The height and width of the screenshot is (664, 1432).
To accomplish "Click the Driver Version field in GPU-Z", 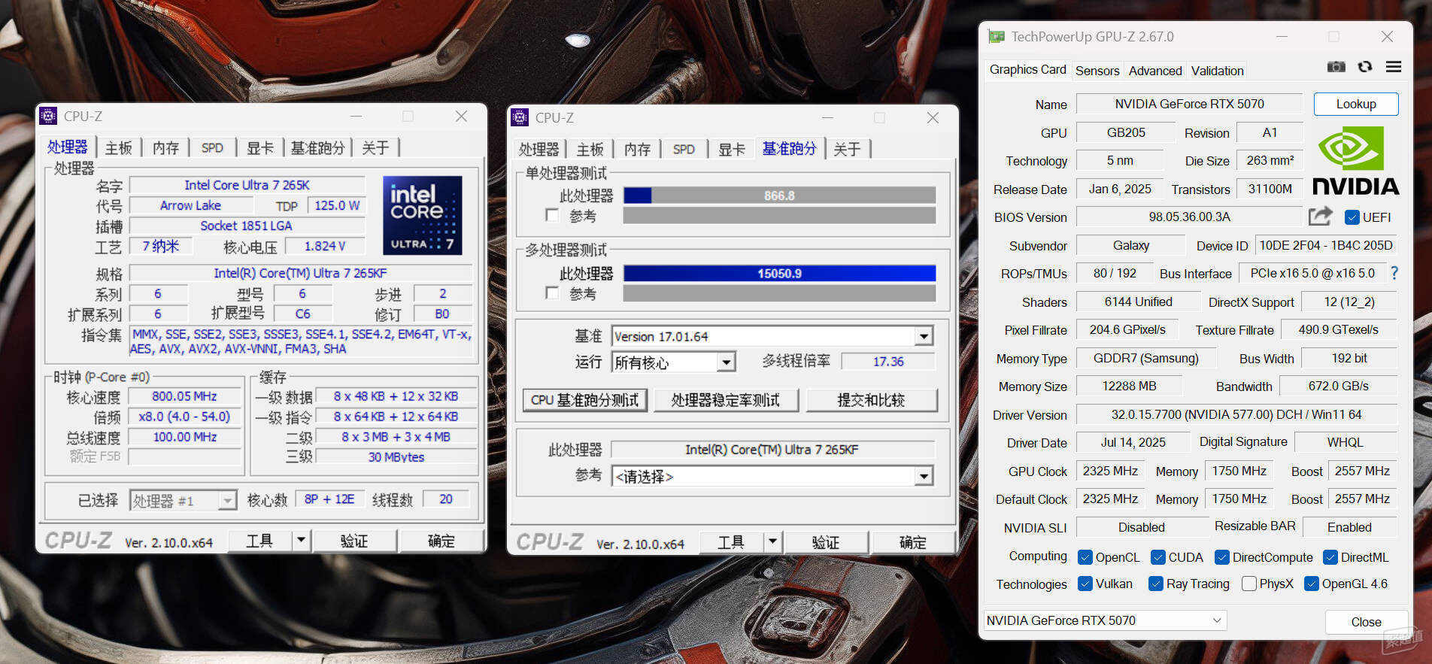I will pyautogui.click(x=1236, y=414).
